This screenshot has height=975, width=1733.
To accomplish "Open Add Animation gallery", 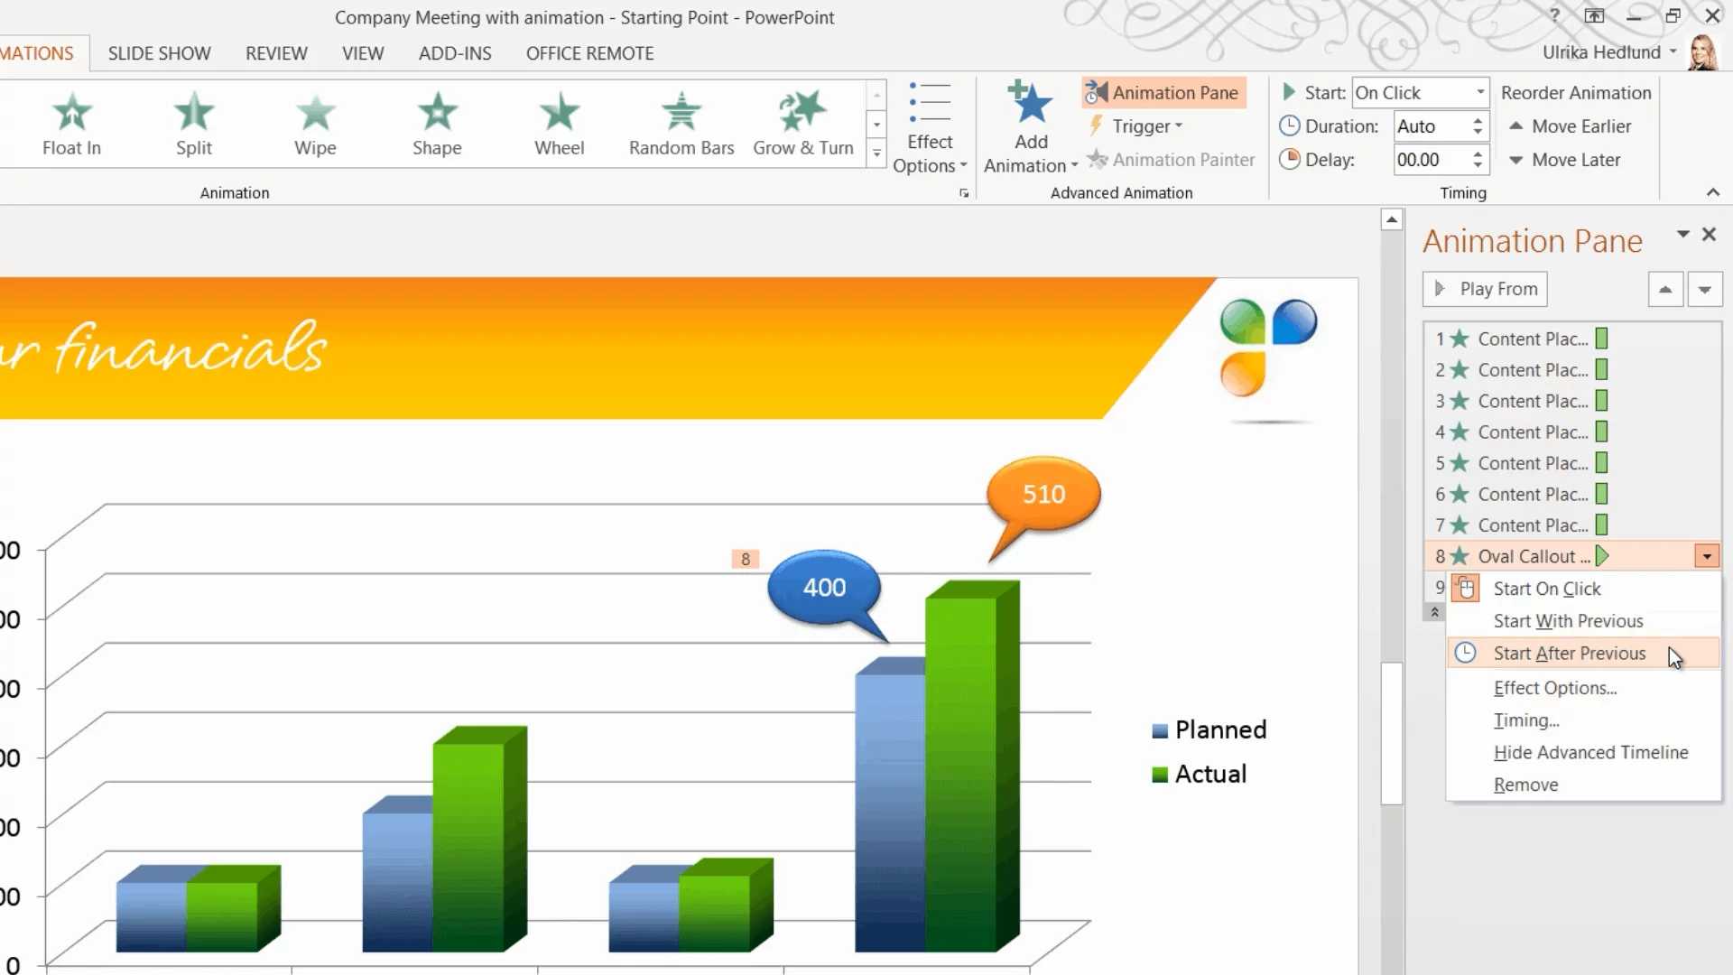I will [1031, 126].
